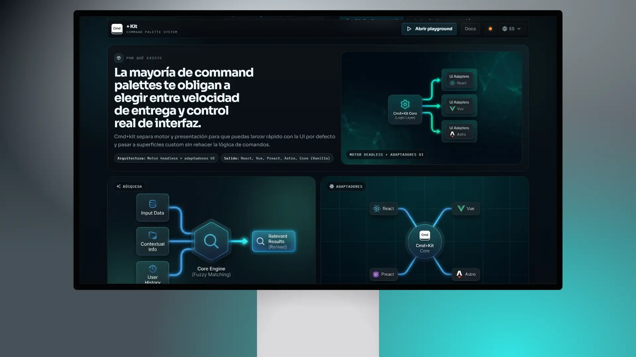Click the headline starting La mayoría de command
The width and height of the screenshot is (636, 357).
(x=184, y=98)
